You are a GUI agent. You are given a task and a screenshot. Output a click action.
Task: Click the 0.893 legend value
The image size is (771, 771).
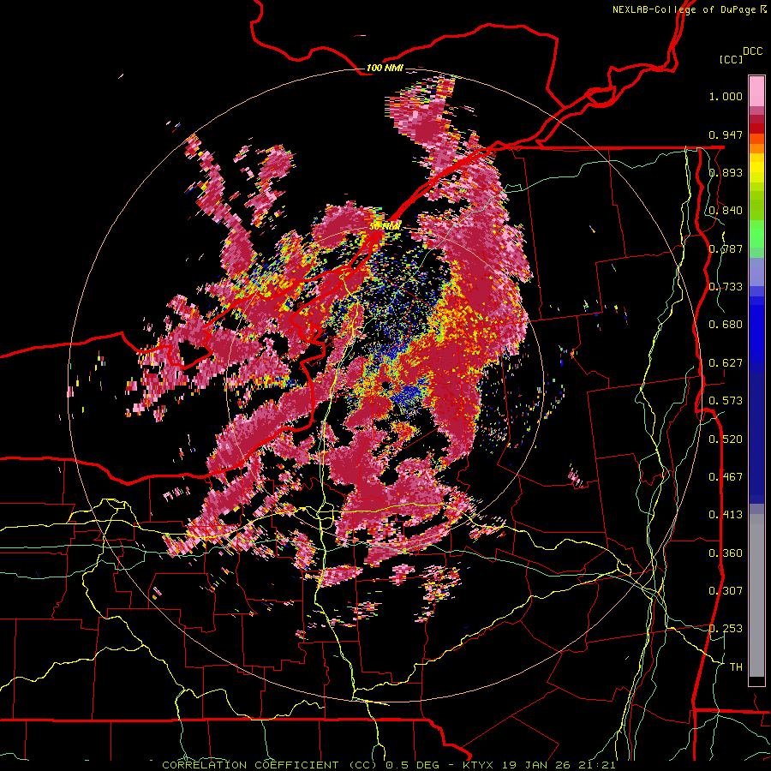pos(726,172)
